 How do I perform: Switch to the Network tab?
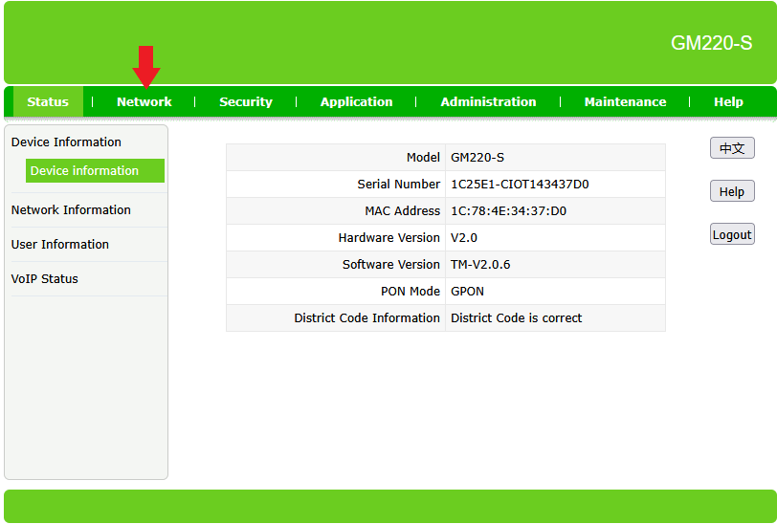tap(144, 101)
